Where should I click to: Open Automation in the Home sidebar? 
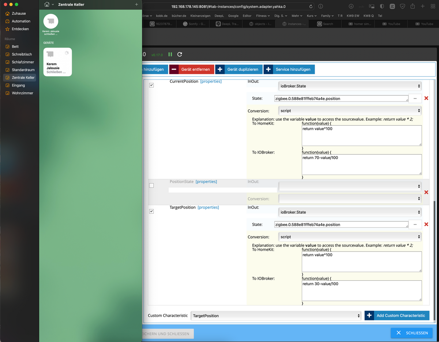point(21,21)
